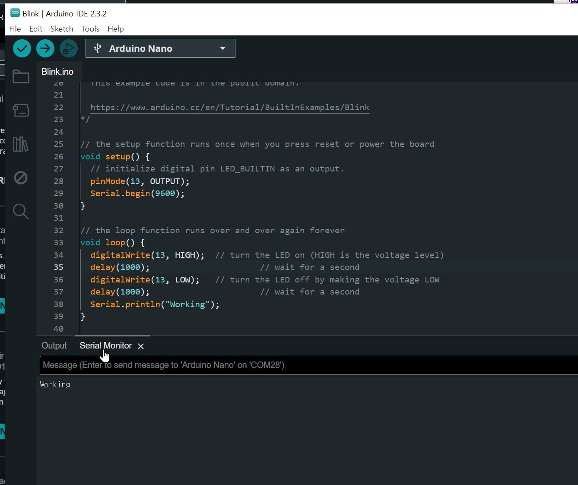Viewport: 578px width, 485px height.
Task: Click line number 38 in the gutter
Action: pos(59,304)
